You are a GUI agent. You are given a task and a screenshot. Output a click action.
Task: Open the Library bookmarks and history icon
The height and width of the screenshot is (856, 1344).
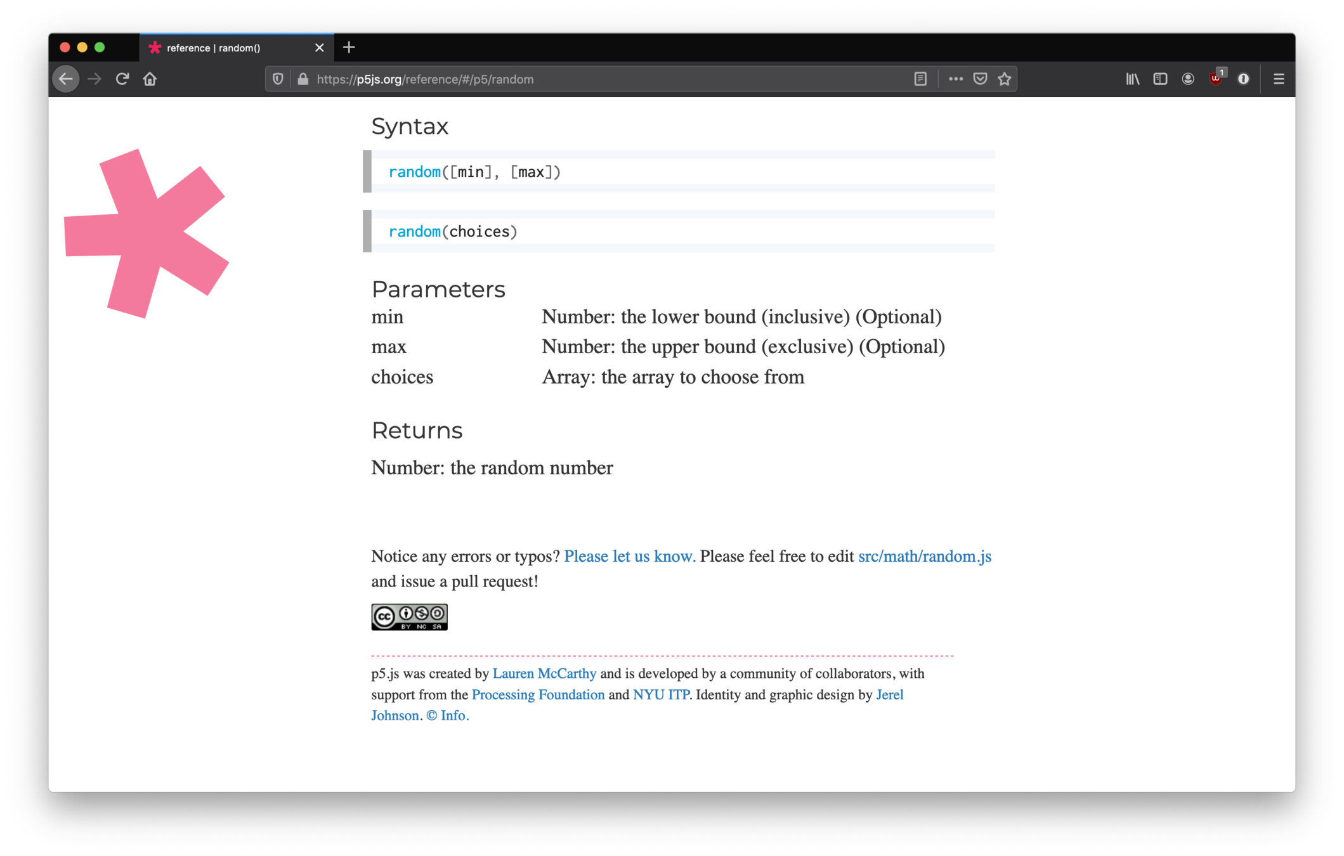[1133, 79]
